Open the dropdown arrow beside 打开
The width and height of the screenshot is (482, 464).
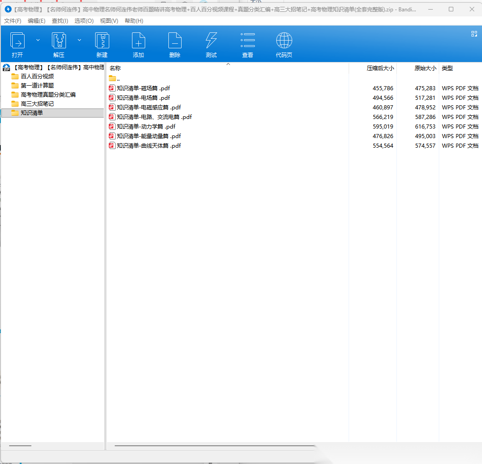(x=38, y=40)
